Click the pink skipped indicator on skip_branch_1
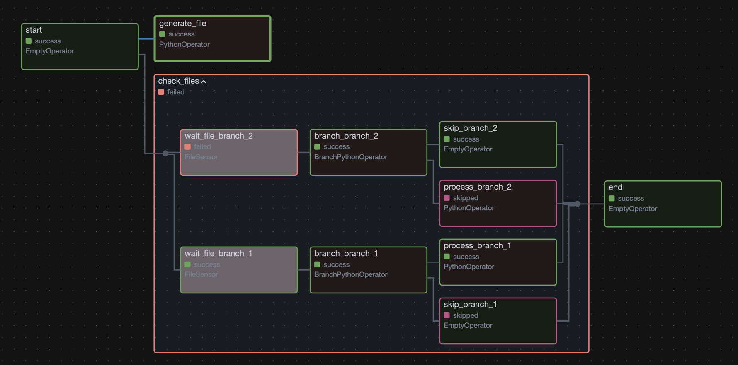This screenshot has height=365, width=738. [447, 315]
